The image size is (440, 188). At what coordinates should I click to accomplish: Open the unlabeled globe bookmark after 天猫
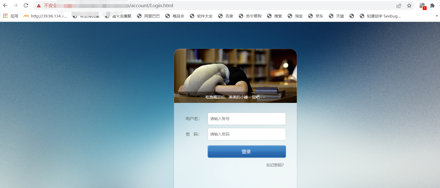pos(352,16)
